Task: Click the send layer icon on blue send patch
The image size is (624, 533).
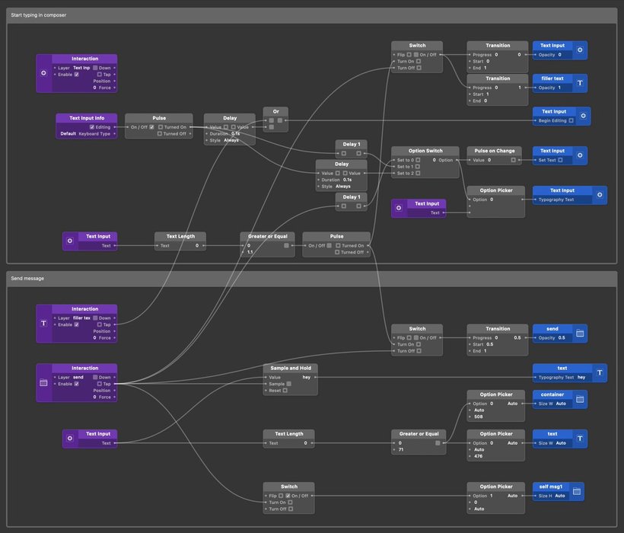Action: [580, 334]
